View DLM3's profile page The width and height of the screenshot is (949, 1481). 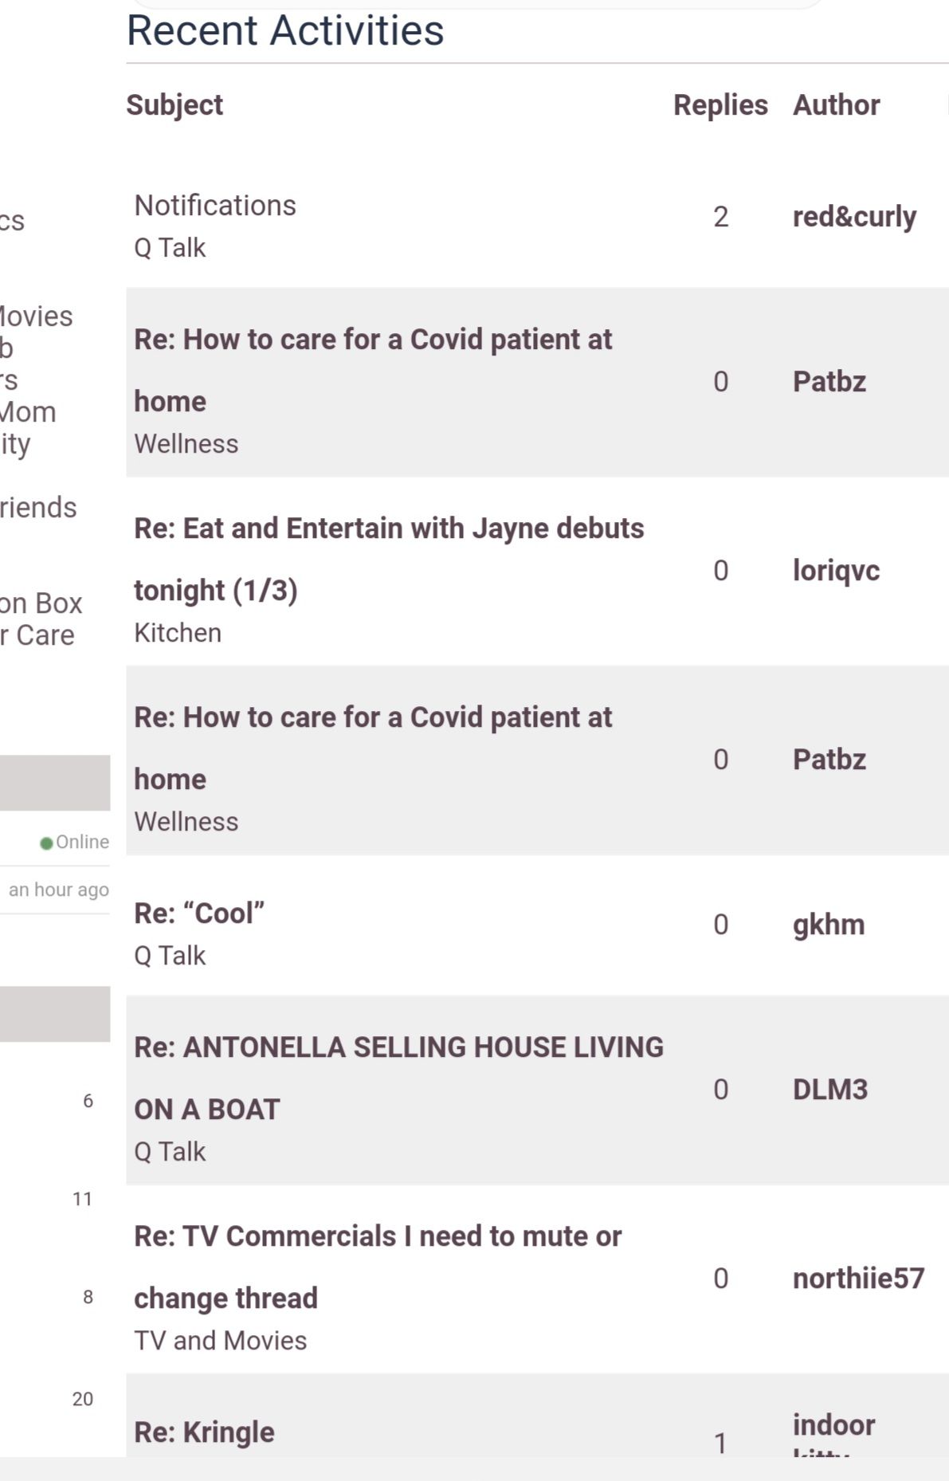[830, 1090]
